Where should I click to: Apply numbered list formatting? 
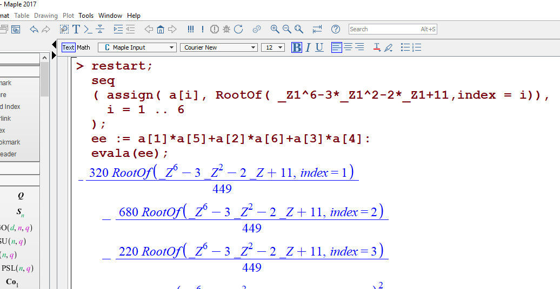(x=417, y=47)
